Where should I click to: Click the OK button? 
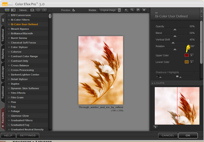coord(188,135)
